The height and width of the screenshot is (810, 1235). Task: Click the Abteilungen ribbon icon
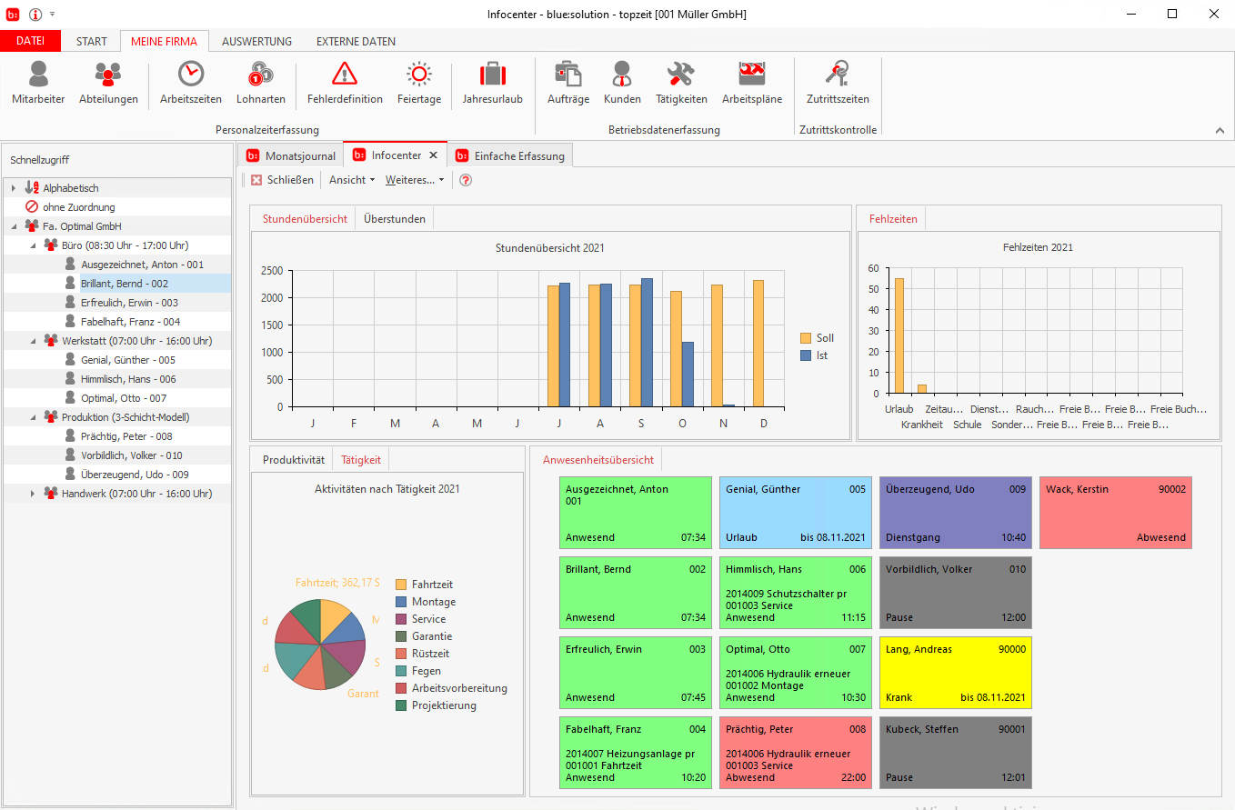[x=108, y=75]
